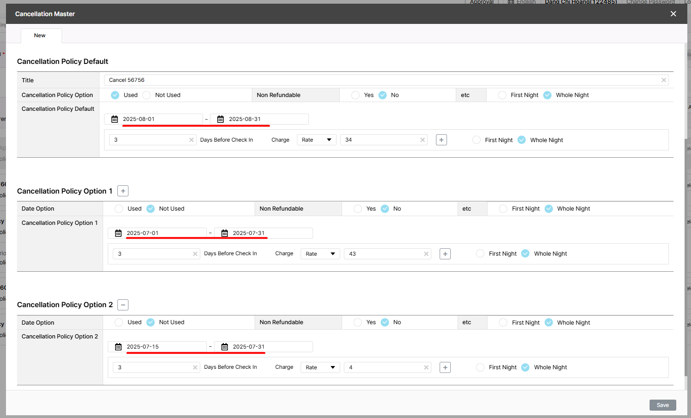The width and height of the screenshot is (691, 418).
Task: Open calendar for default end date 2025-08-31
Action: pos(221,119)
